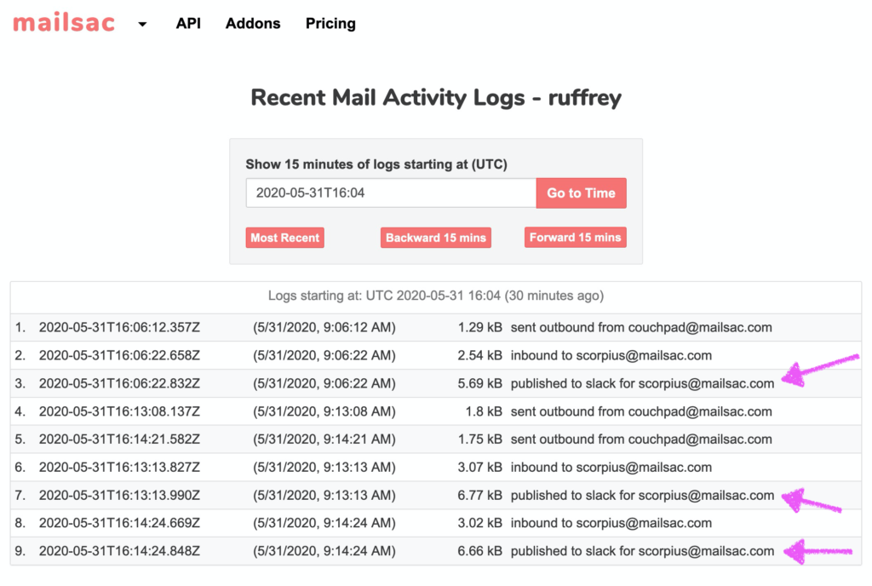
Task: Click the 5.69 kB size cell
Action: pyautogui.click(x=480, y=383)
